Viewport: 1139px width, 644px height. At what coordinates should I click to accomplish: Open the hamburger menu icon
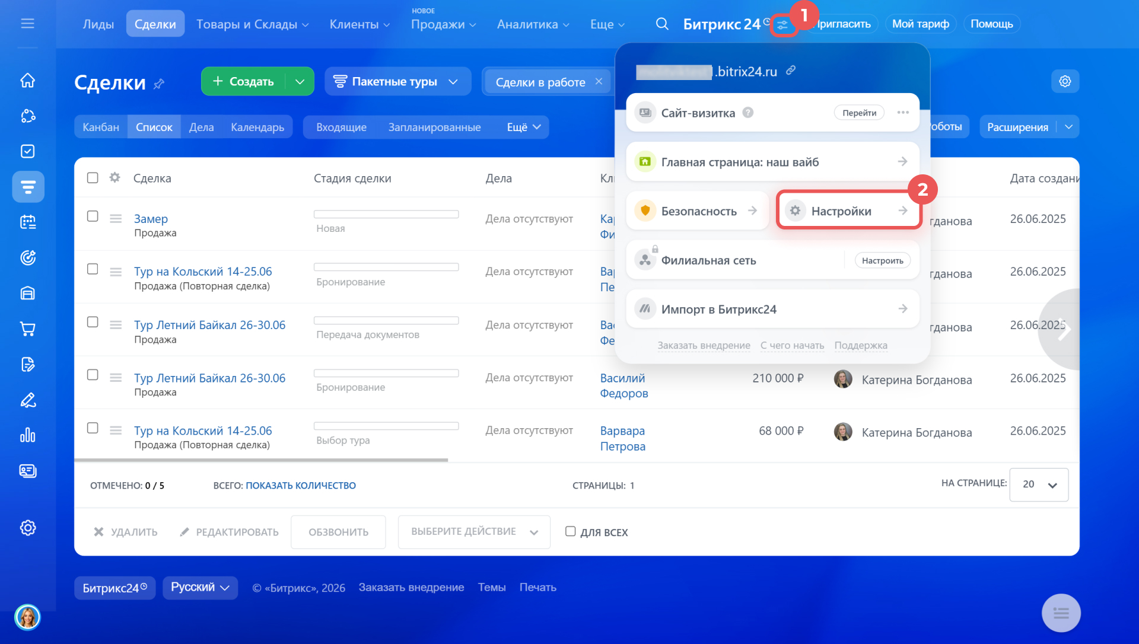pyautogui.click(x=27, y=24)
